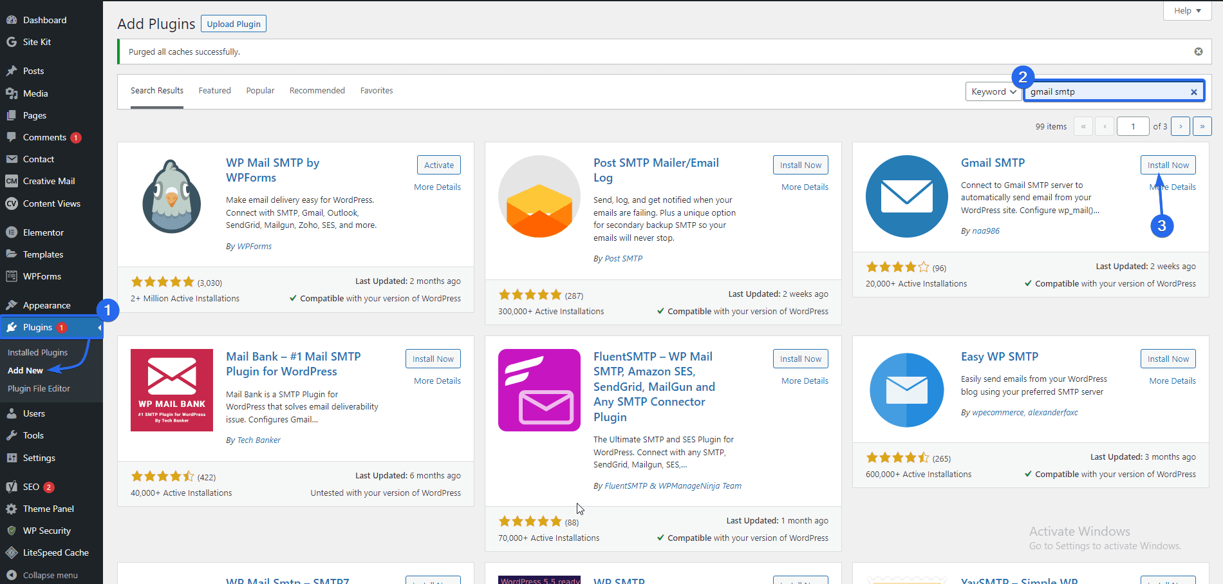This screenshot has width=1223, height=584.
Task: Open the Gmail SMTP plugin title link
Action: coord(993,163)
